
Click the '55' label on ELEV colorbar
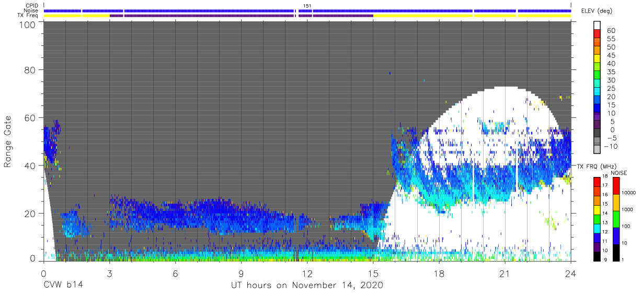point(610,39)
